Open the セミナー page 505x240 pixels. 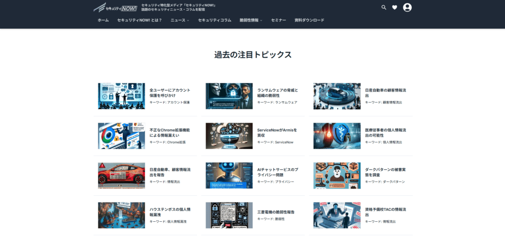[279, 20]
